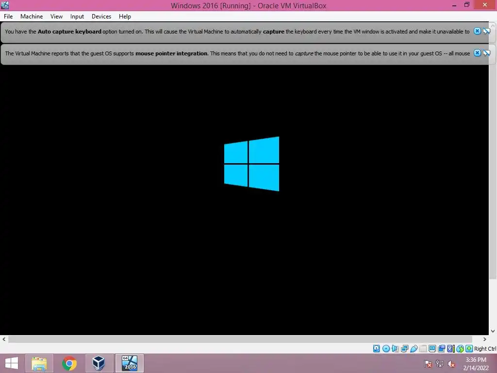Restore down the VirtualBox window
The height and width of the screenshot is (373, 497).
pos(466,5)
